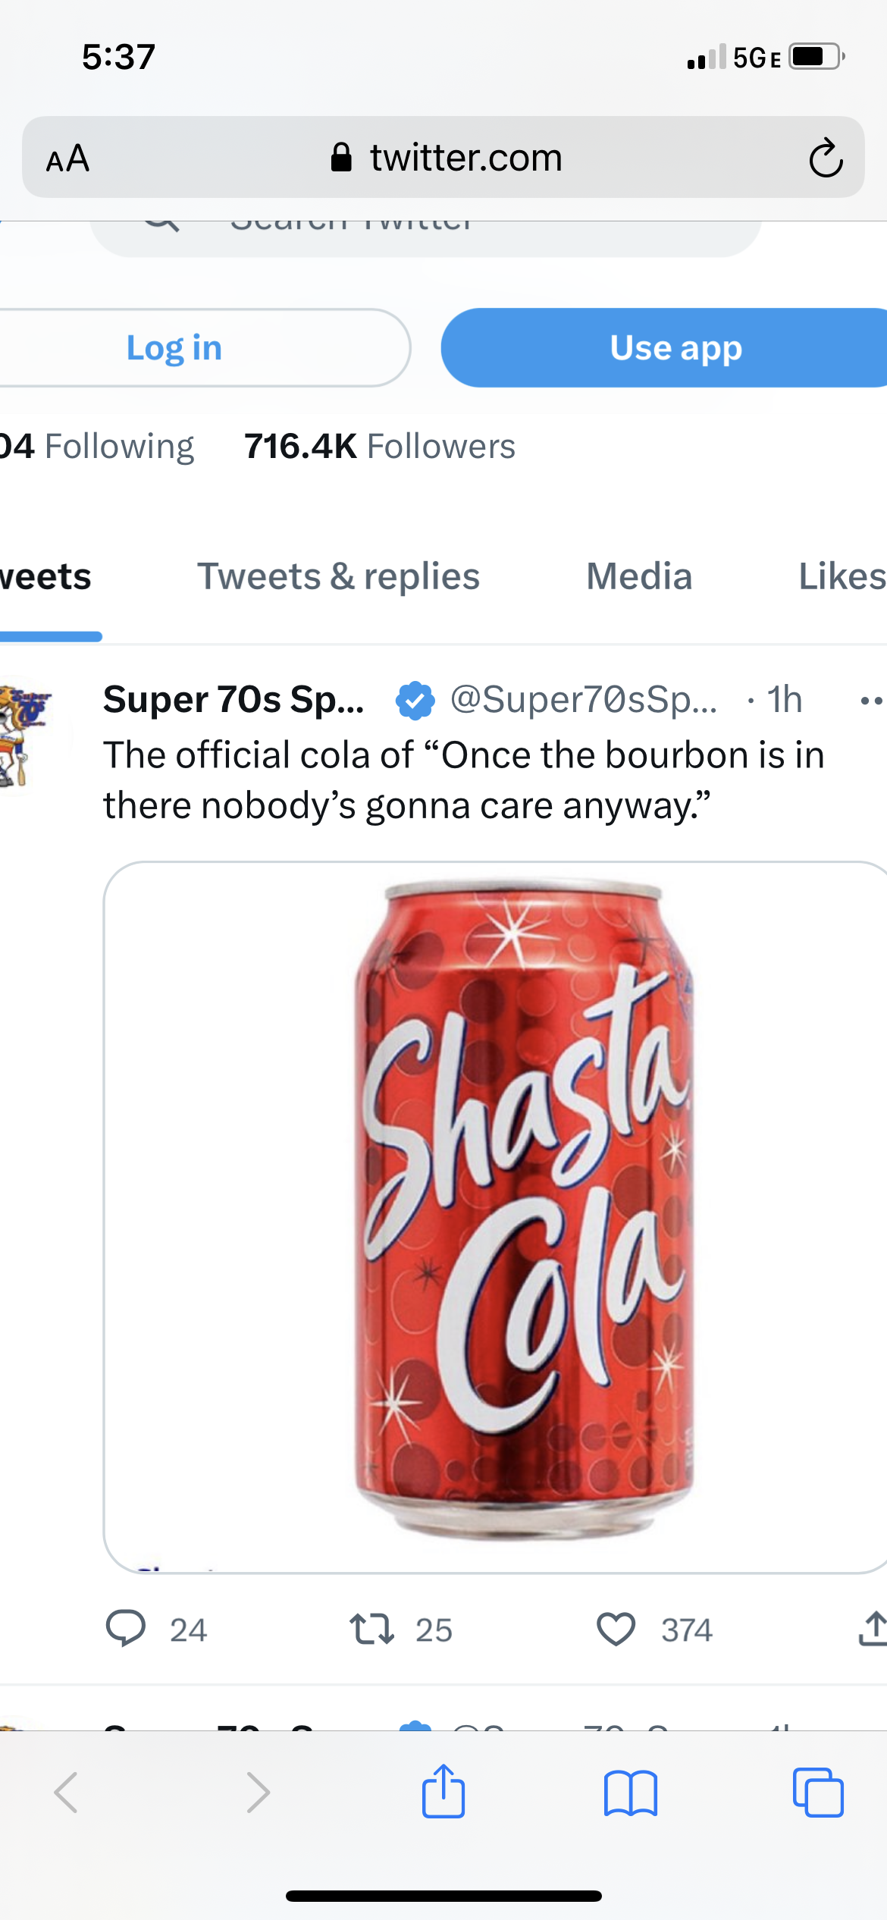The height and width of the screenshot is (1920, 887).
Task: Open the Following list link
Action: click(97, 446)
